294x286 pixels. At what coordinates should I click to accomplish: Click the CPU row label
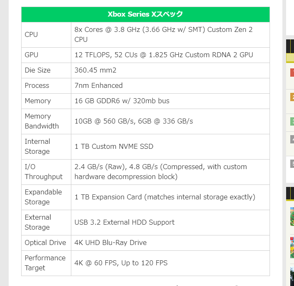point(31,35)
